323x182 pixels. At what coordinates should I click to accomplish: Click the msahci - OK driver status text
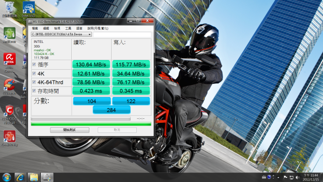click(x=42, y=50)
